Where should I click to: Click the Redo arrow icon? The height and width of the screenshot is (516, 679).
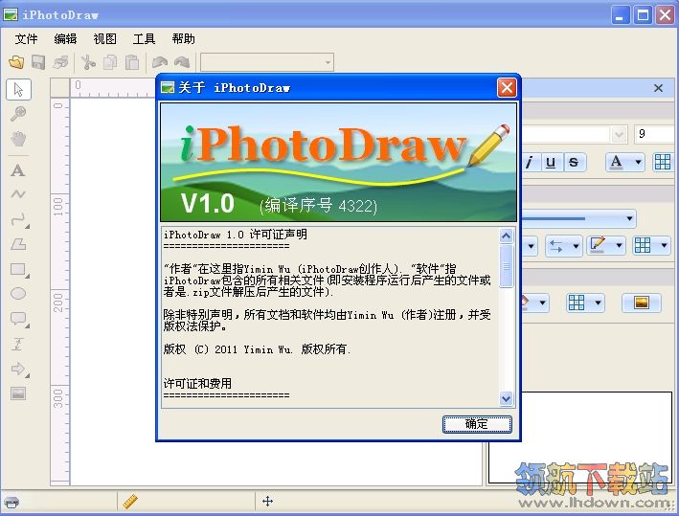coord(182,62)
